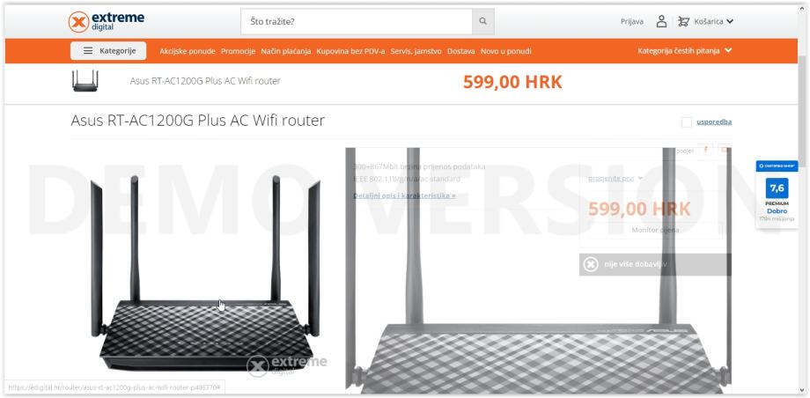Click the trusted shop rating badge
The width and height of the screenshot is (810, 398).
(x=777, y=194)
